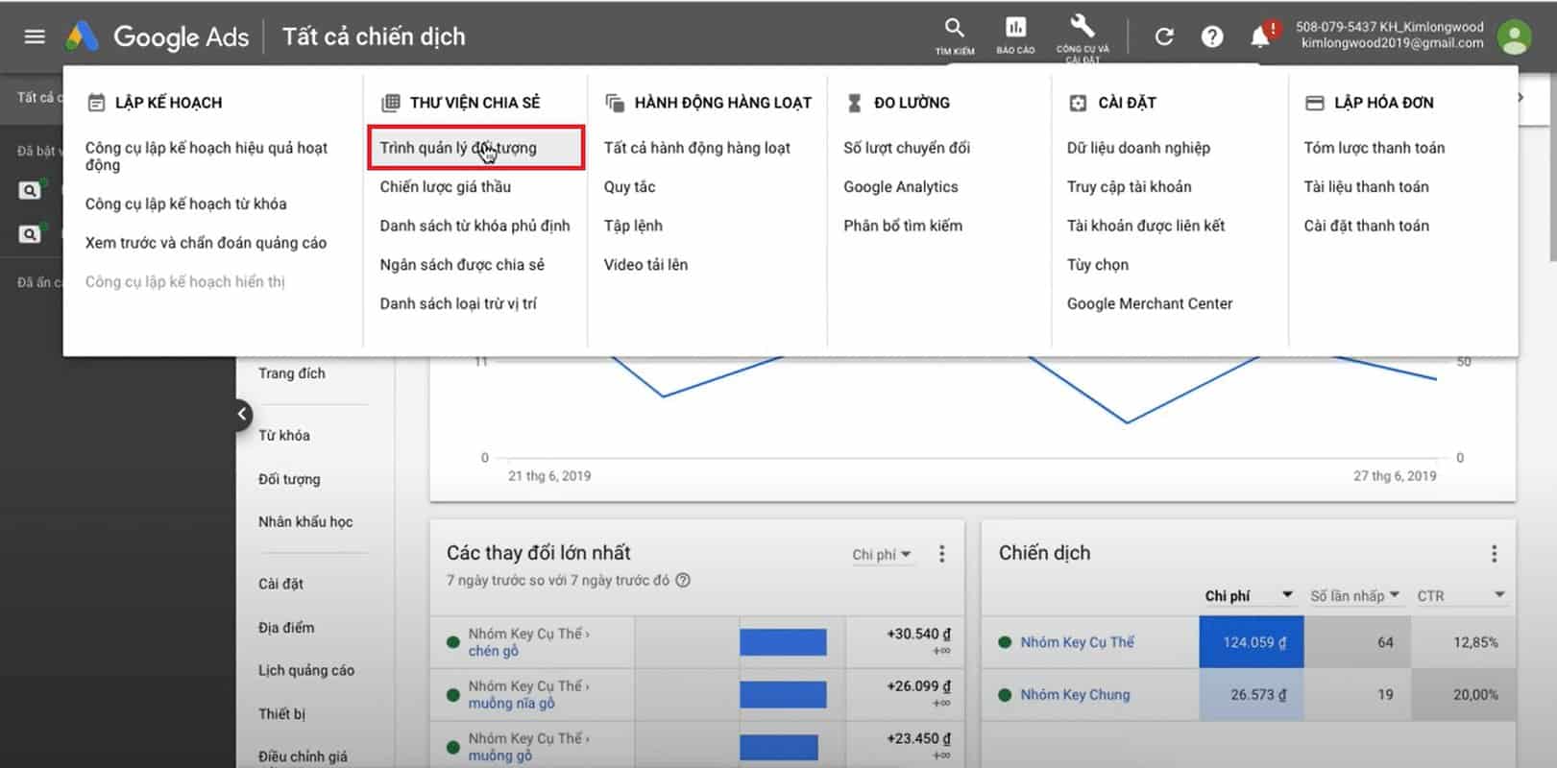Open Các thay đổi lớn nhất card options
1557x768 pixels.
tap(941, 554)
